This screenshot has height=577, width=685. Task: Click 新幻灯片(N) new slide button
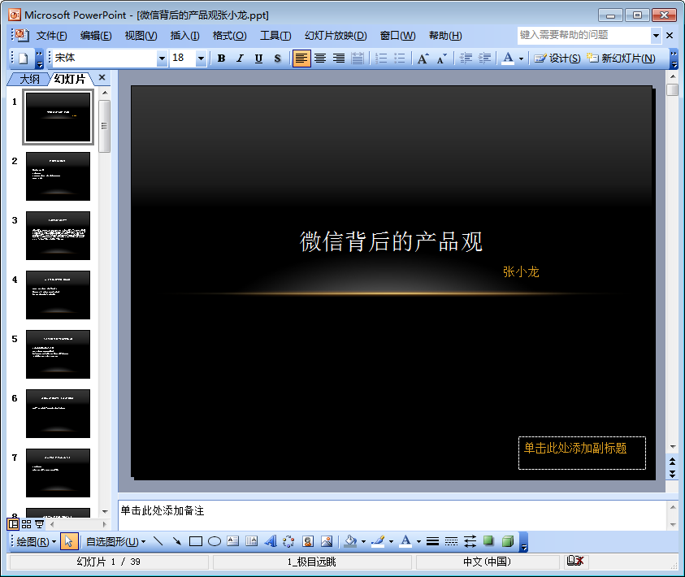(x=621, y=58)
